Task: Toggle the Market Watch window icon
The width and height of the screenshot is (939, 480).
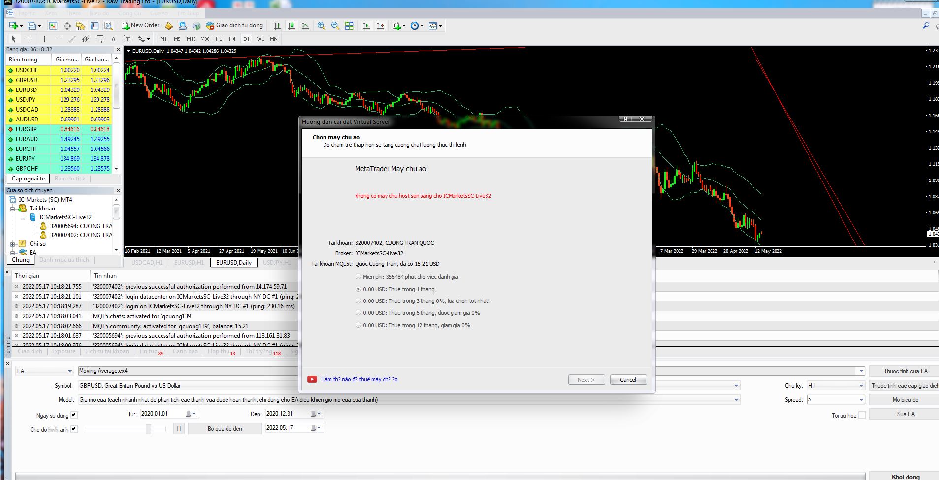Action: (53, 26)
